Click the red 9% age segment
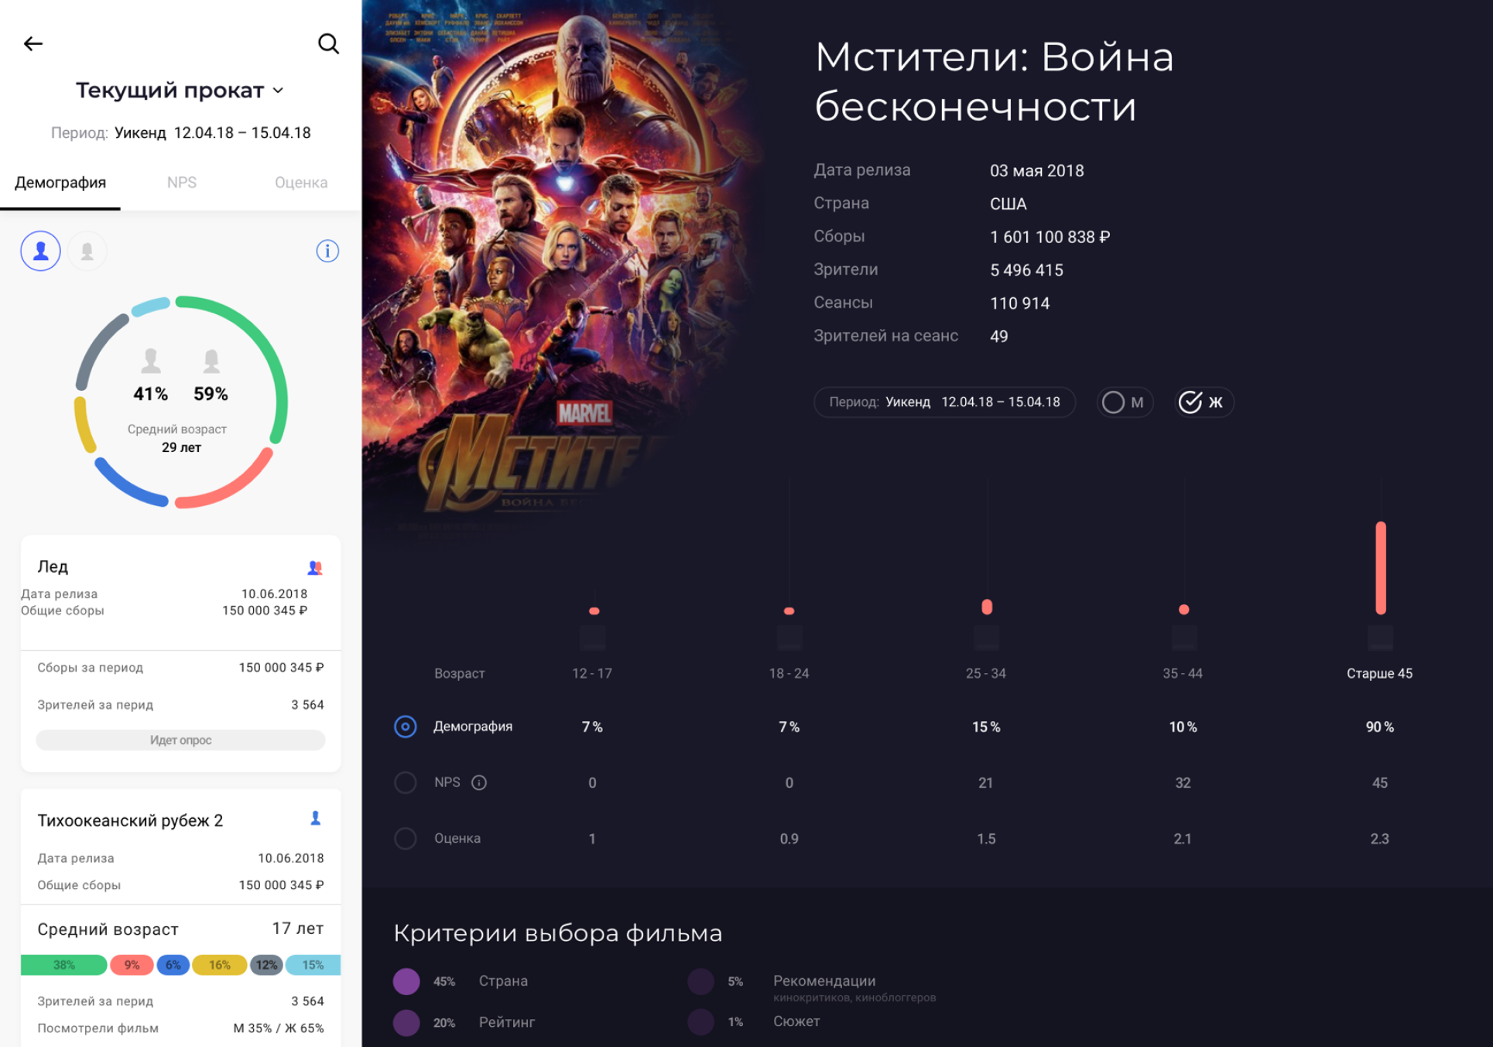Screen dimensions: 1493x1047 click(x=132, y=965)
